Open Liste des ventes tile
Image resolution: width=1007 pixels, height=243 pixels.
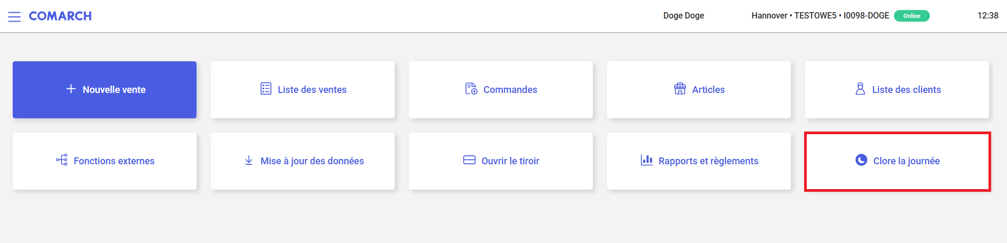coord(303,90)
